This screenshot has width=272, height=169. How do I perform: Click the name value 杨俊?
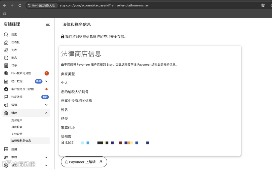(x=64, y=119)
